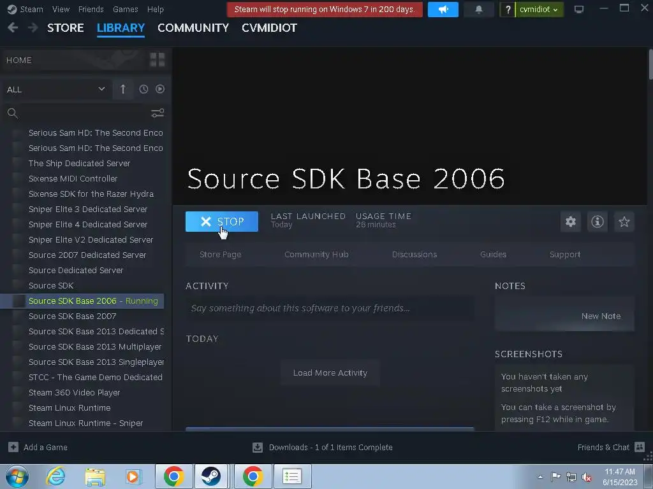Open the Steam menu

32,9
